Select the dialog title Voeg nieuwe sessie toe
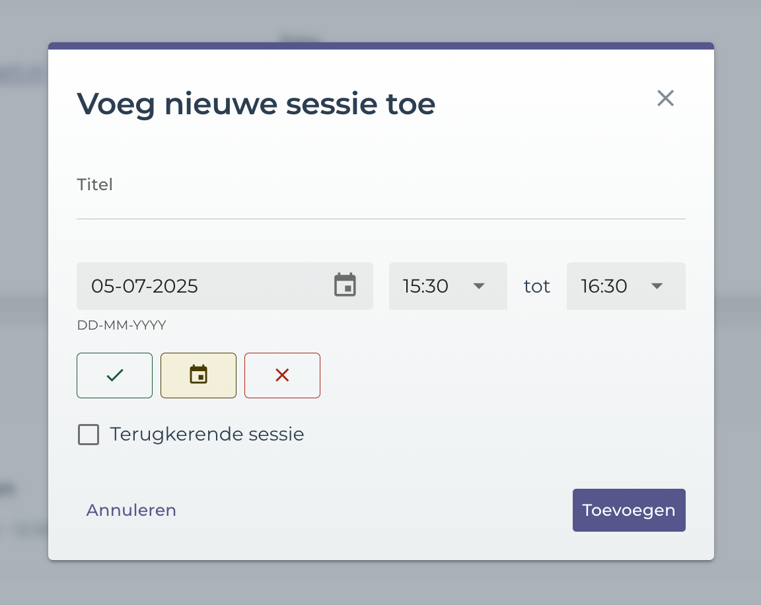This screenshot has height=605, width=761. 256,104
